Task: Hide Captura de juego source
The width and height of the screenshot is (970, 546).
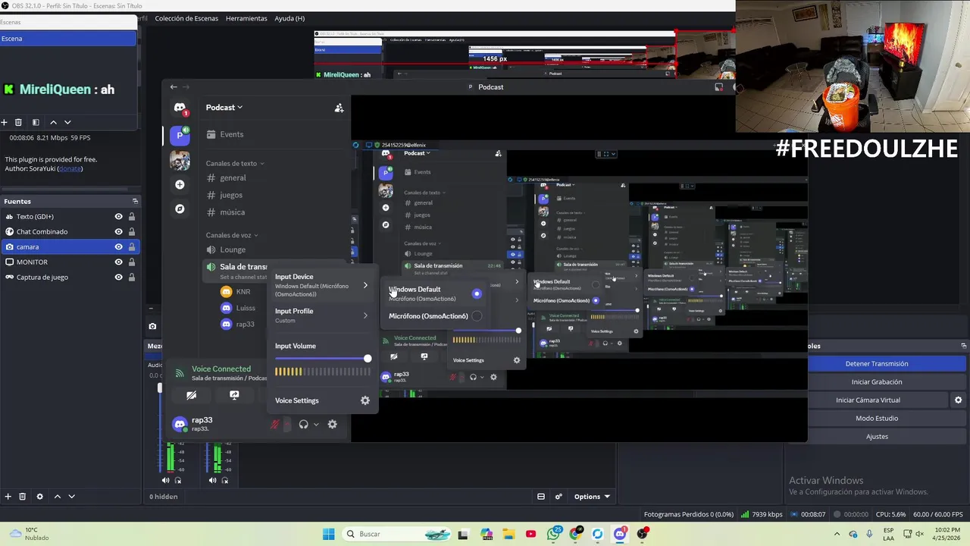Action: [118, 278]
